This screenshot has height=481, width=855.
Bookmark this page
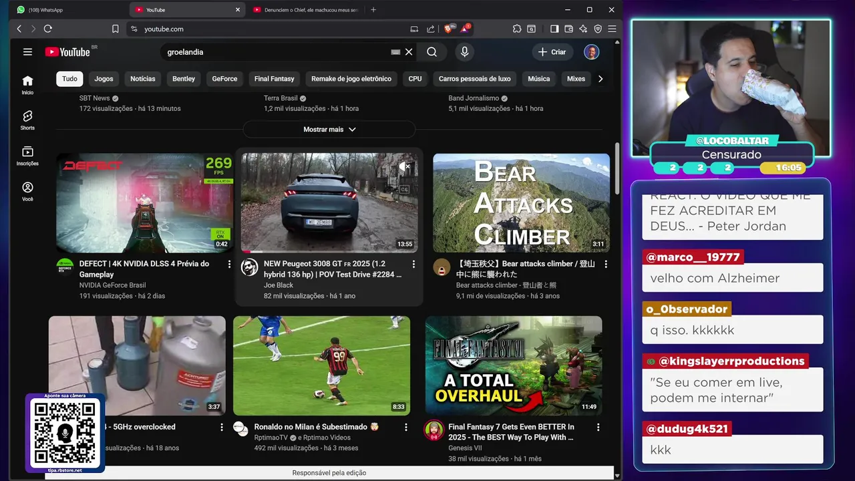click(x=116, y=29)
